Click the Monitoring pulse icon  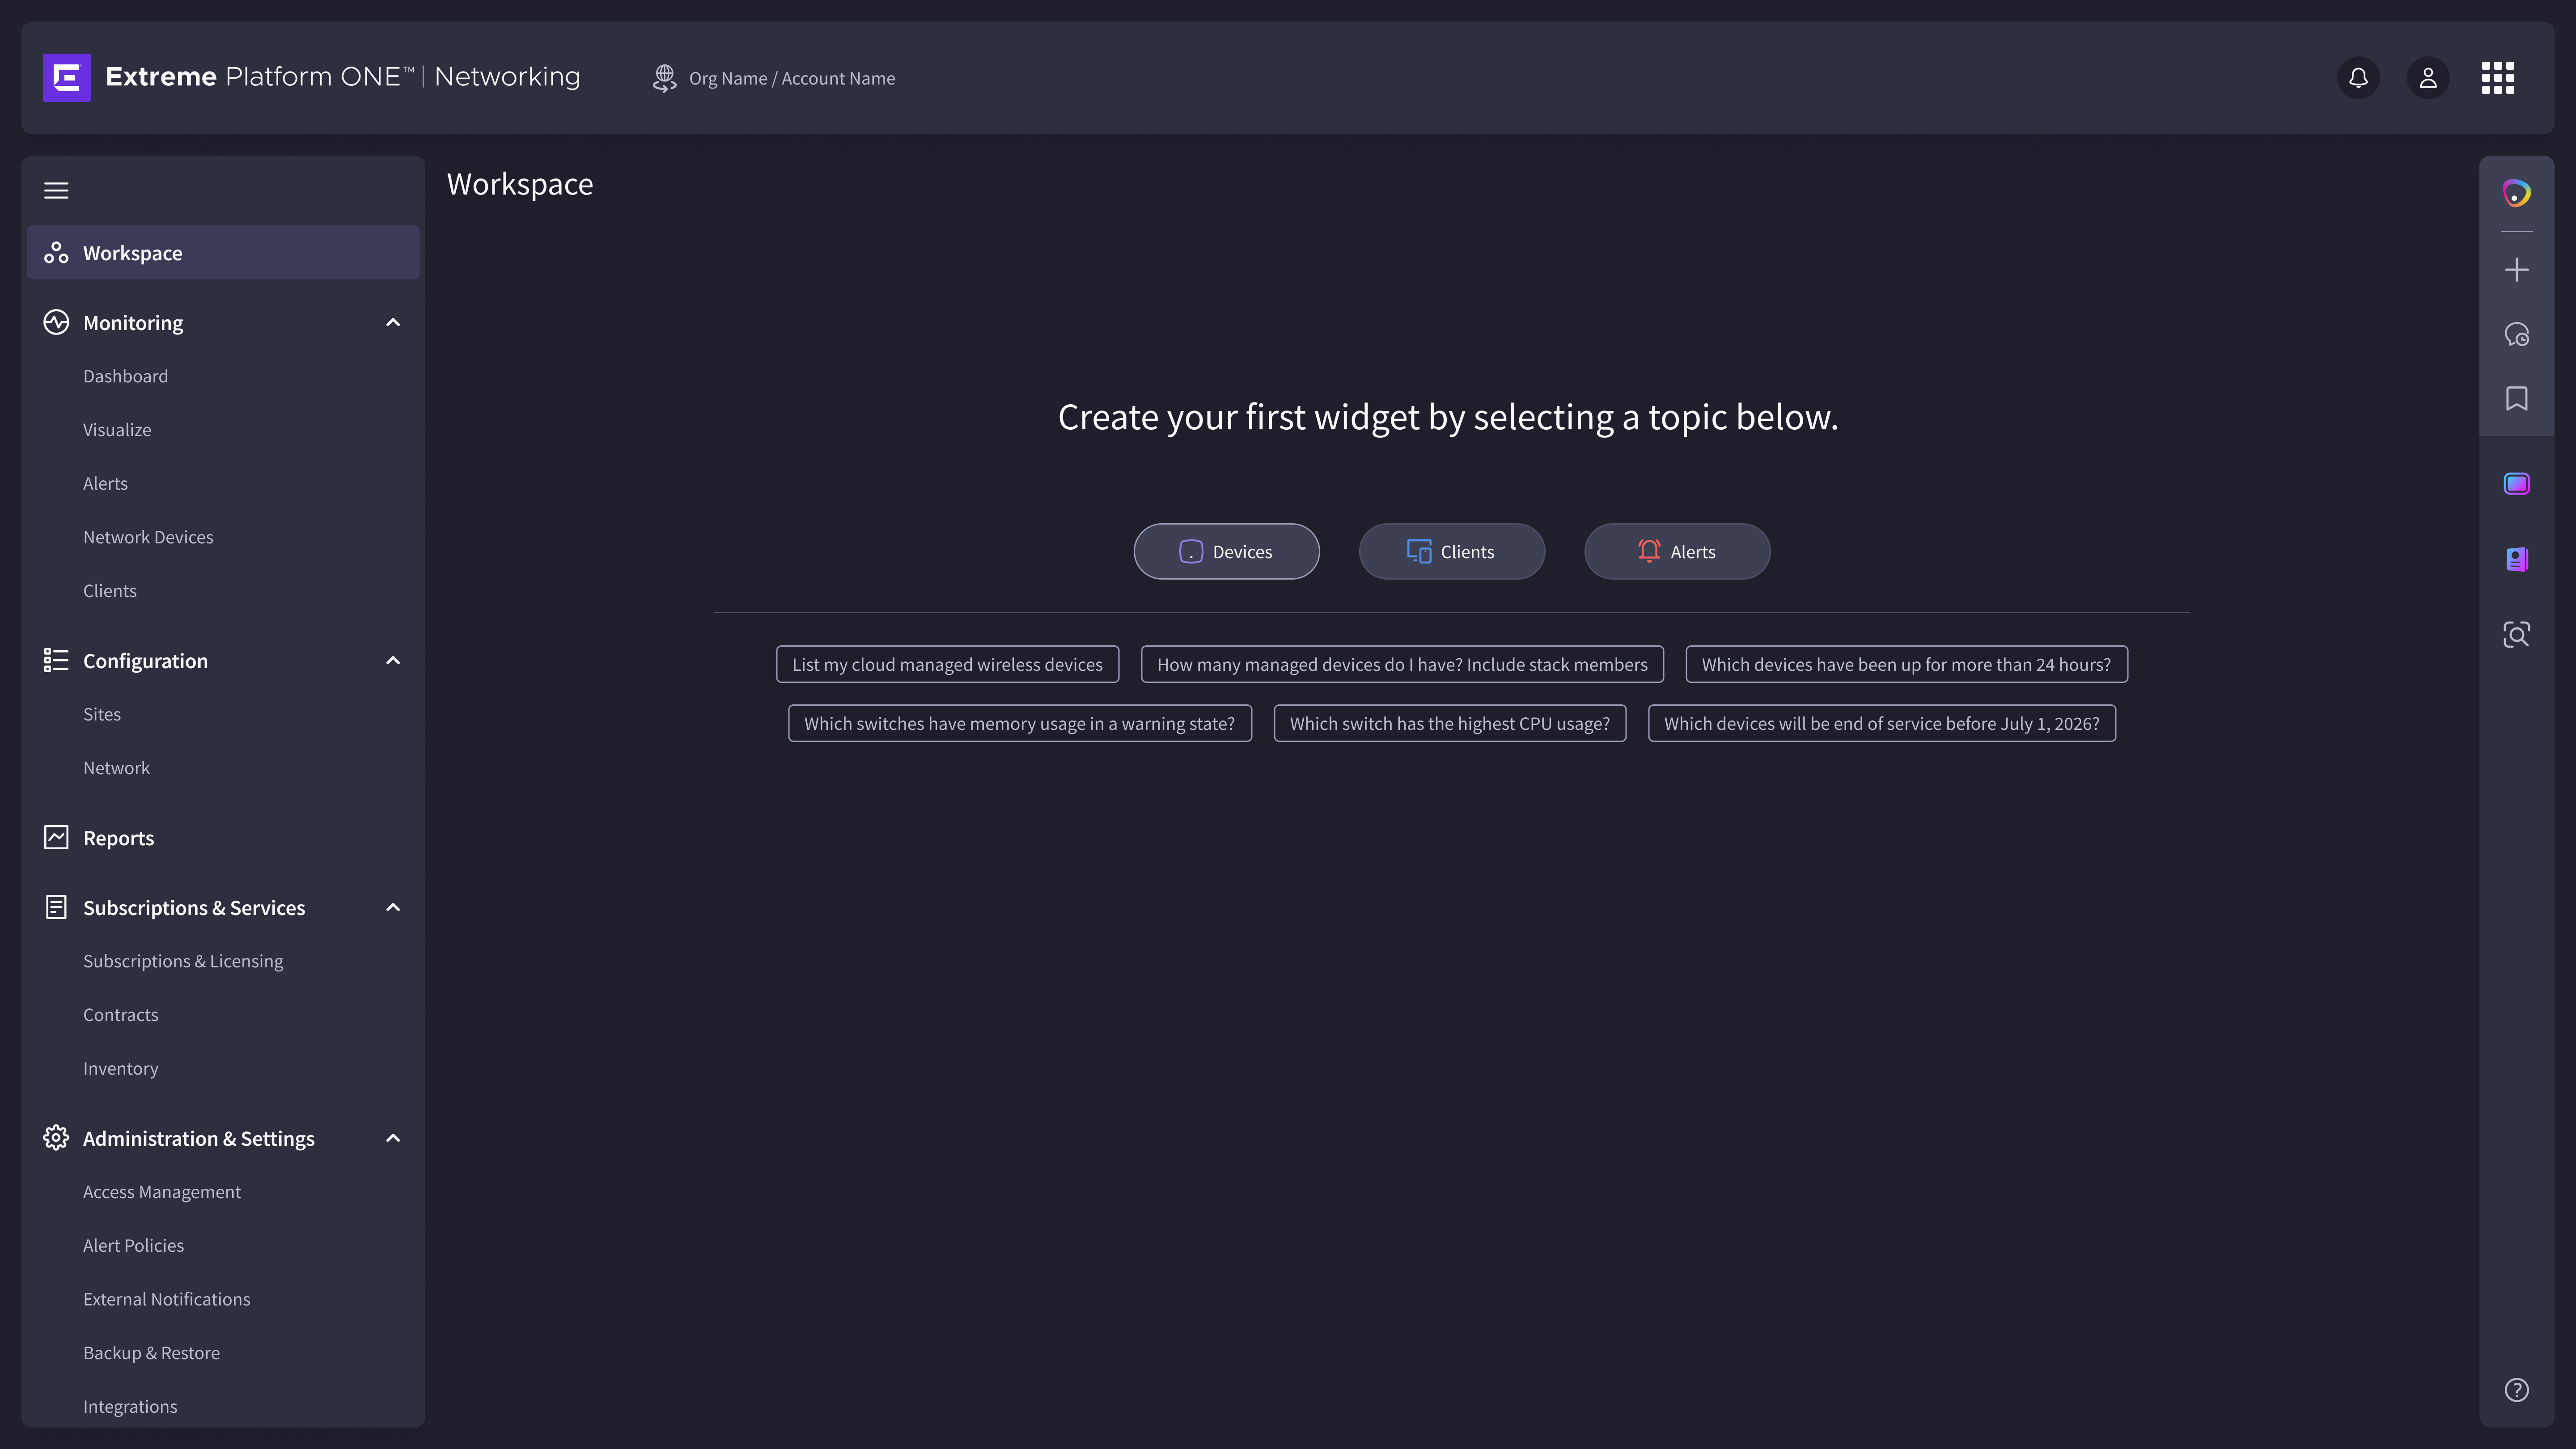coord(56,322)
